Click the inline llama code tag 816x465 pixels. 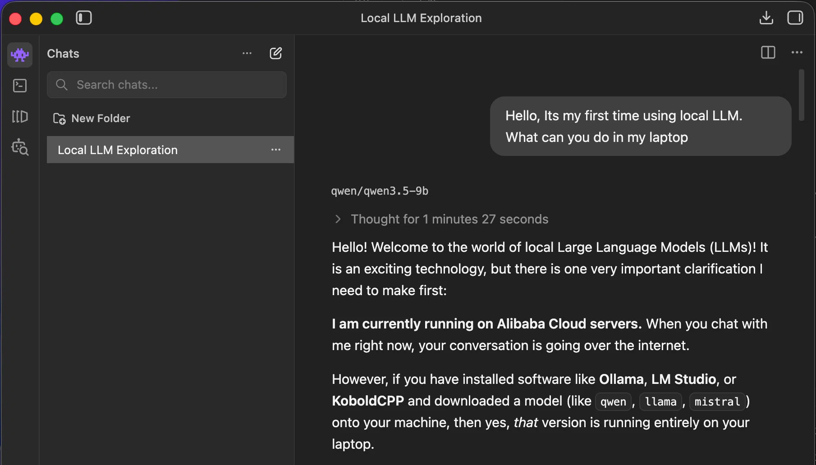click(x=660, y=401)
